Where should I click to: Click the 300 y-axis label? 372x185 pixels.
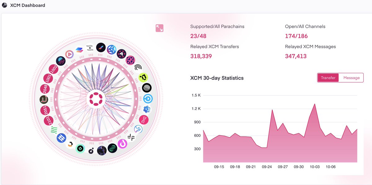pyautogui.click(x=197, y=149)
